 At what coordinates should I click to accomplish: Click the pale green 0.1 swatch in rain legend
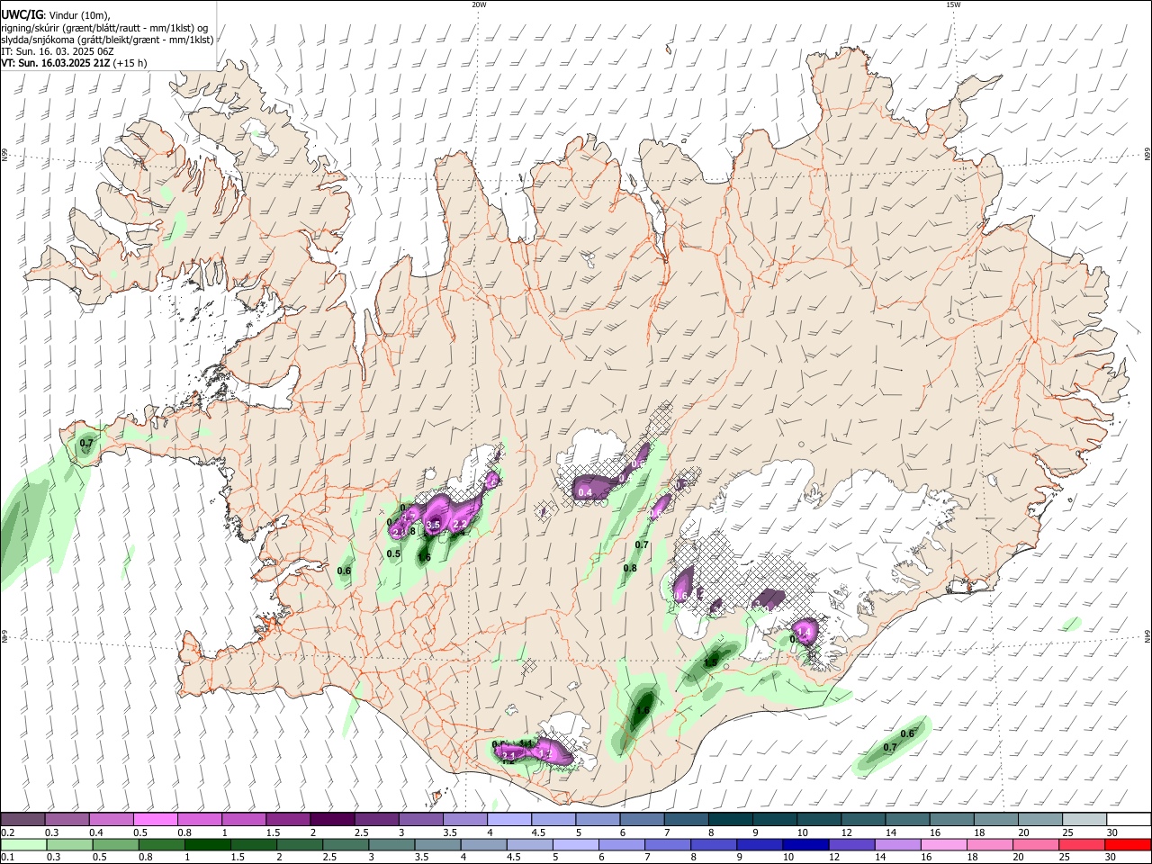(x=24, y=844)
